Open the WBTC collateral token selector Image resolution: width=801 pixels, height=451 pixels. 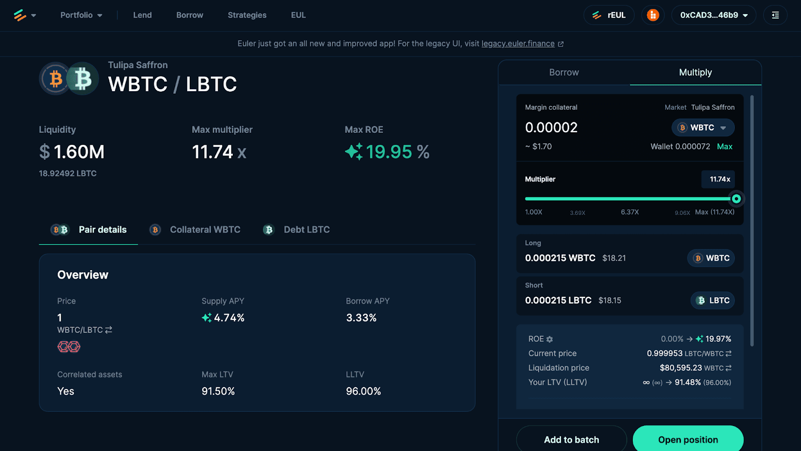click(x=703, y=128)
